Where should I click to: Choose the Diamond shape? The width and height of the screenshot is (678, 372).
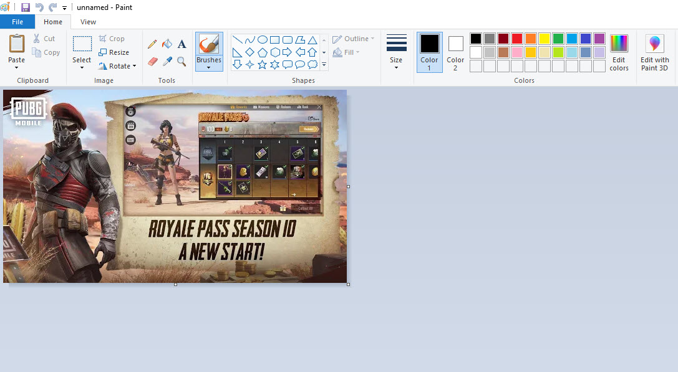(x=250, y=53)
